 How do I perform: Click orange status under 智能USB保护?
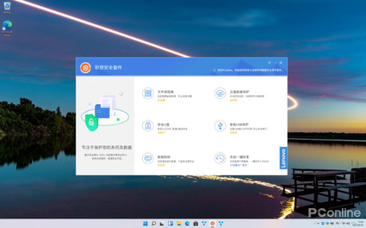tap(234, 132)
